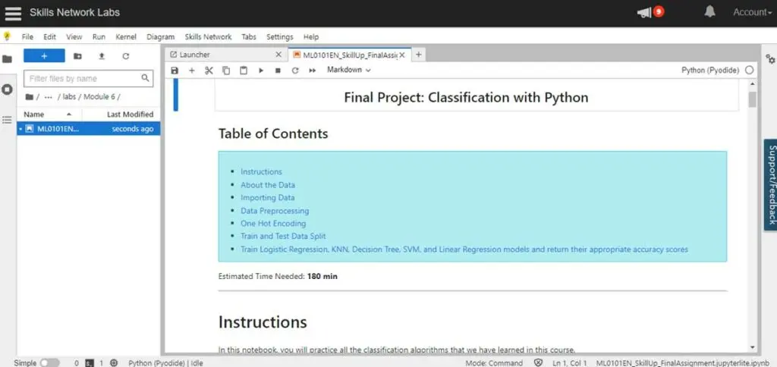Open the Tabs menu
This screenshot has width=777, height=367.
pos(249,36)
